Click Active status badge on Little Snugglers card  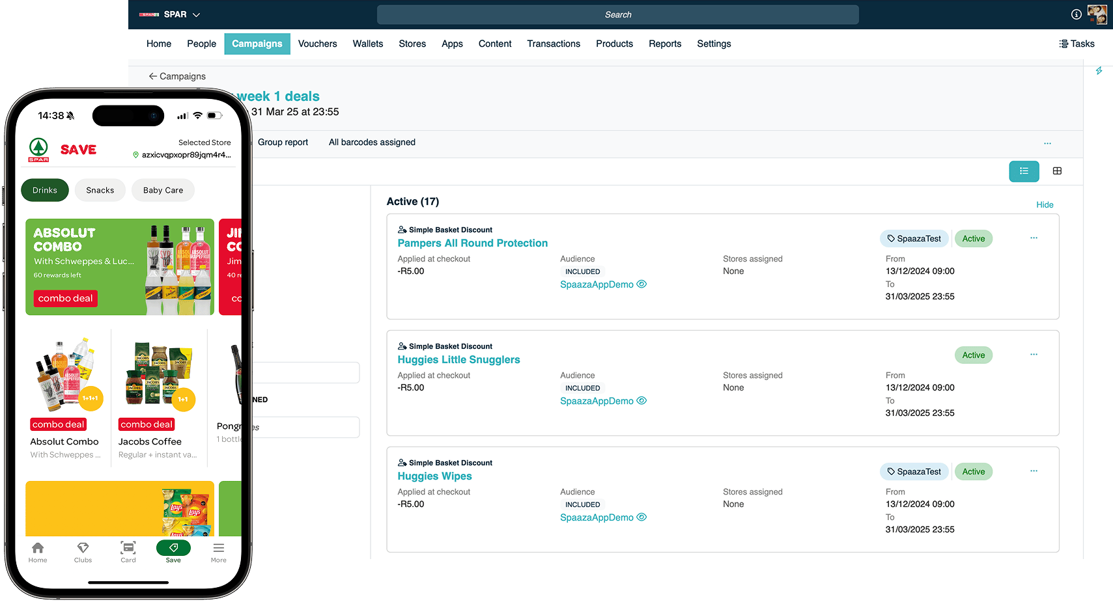coord(974,355)
